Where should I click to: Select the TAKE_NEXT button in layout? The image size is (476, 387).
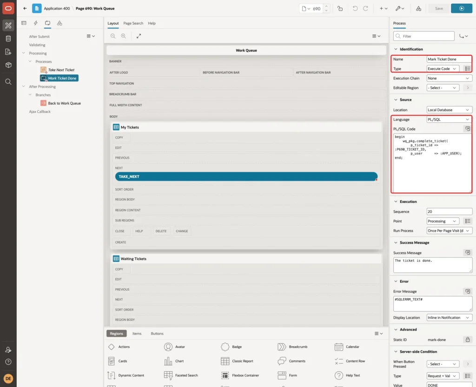[x=246, y=176]
